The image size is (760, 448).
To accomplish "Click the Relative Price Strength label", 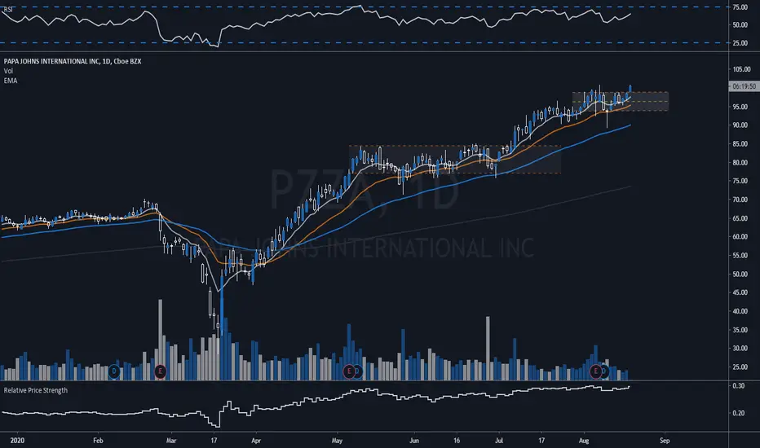I will (x=36, y=390).
